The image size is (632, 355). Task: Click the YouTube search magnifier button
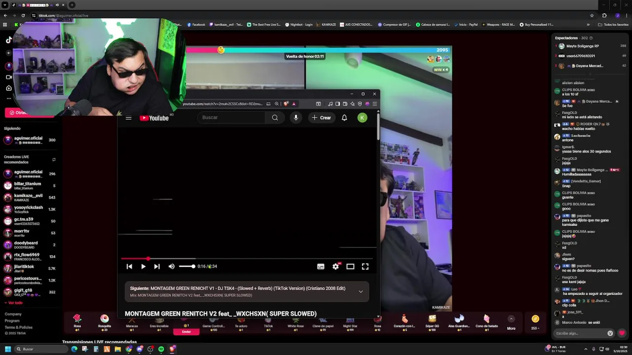(x=275, y=117)
